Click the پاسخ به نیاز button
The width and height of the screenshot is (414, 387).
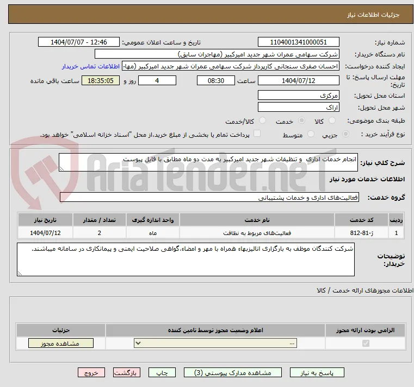(x=317, y=372)
